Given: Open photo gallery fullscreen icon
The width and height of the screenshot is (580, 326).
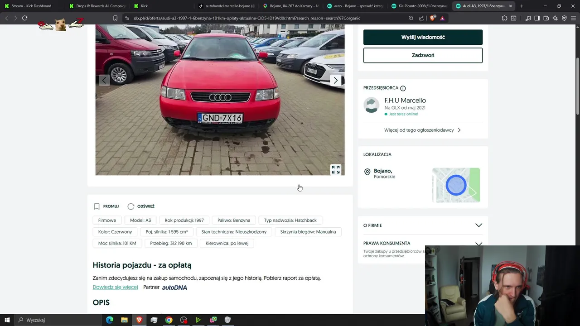Looking at the screenshot, I should click(x=335, y=169).
